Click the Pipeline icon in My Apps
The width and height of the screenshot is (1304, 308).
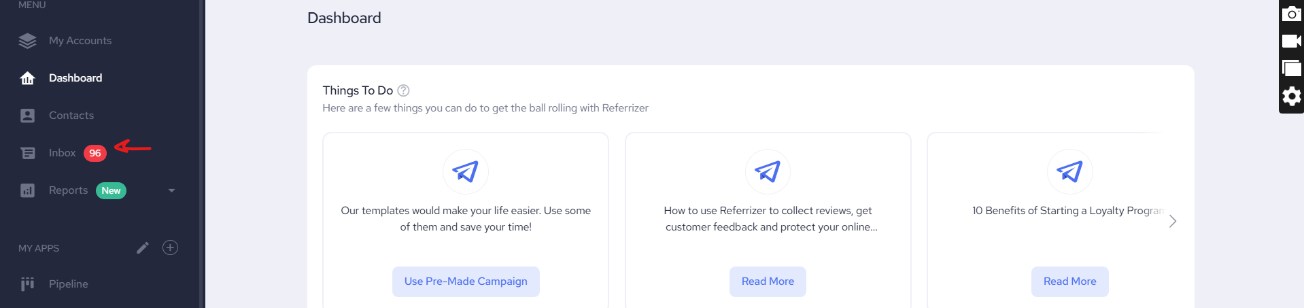tap(28, 284)
